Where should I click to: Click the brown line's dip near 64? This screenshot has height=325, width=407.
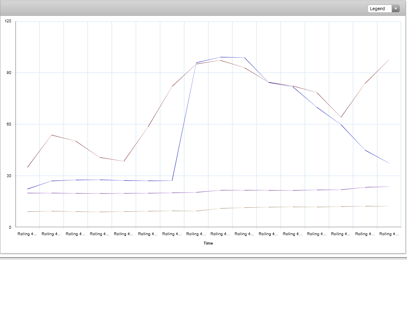(x=341, y=117)
